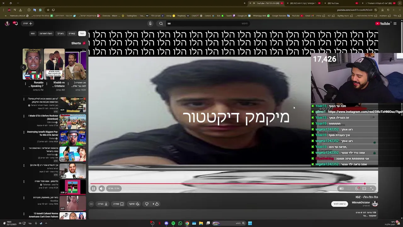
Task: Open the YouTube hamburger guide menu
Action: click(x=395, y=23)
